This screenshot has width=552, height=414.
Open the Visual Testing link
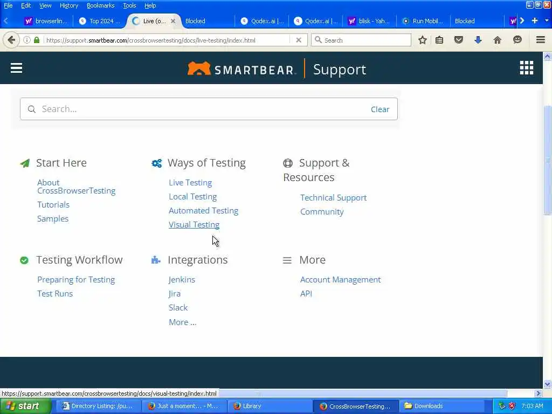pyautogui.click(x=194, y=225)
